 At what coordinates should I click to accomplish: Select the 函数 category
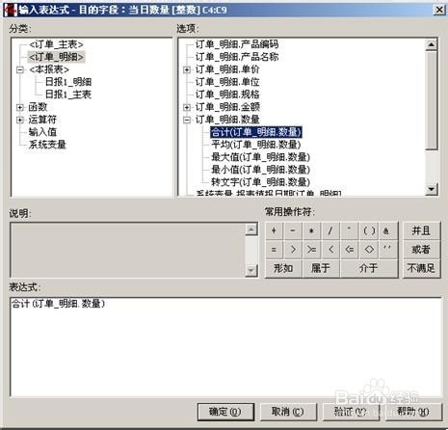tap(38, 107)
